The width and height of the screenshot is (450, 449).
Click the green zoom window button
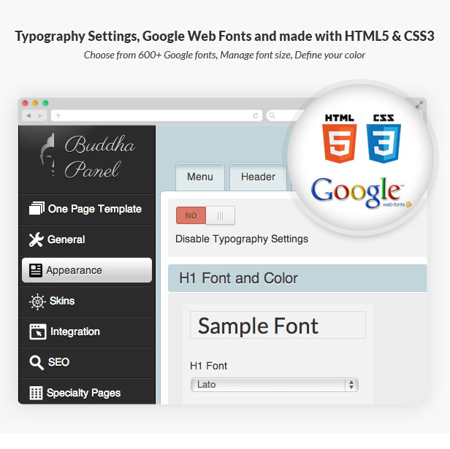[45, 103]
